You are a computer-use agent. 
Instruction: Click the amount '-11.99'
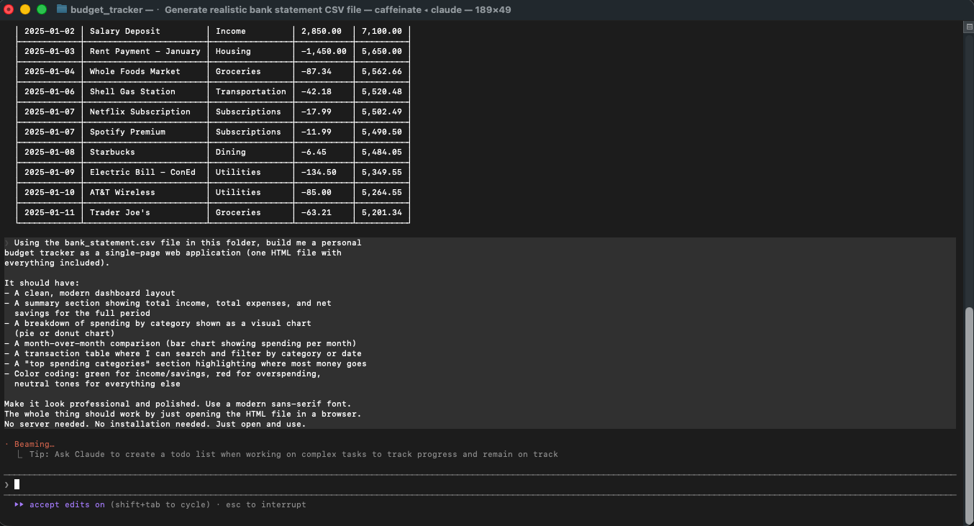[x=317, y=132]
